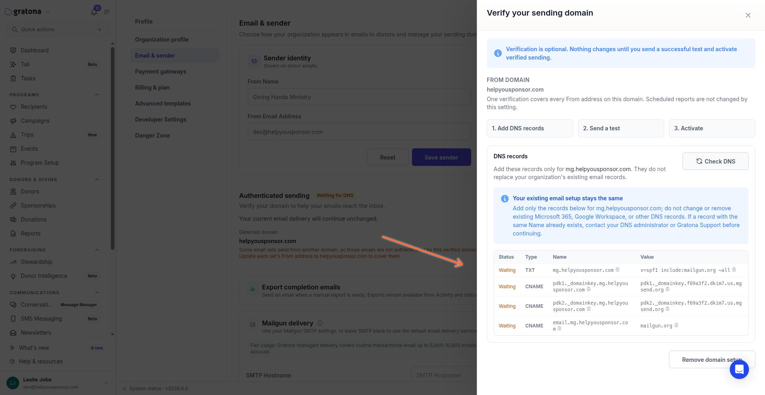Screen dimensions: 765x395
Task: Click the info icon beside Mailgun delivery
Action: (x=320, y=323)
